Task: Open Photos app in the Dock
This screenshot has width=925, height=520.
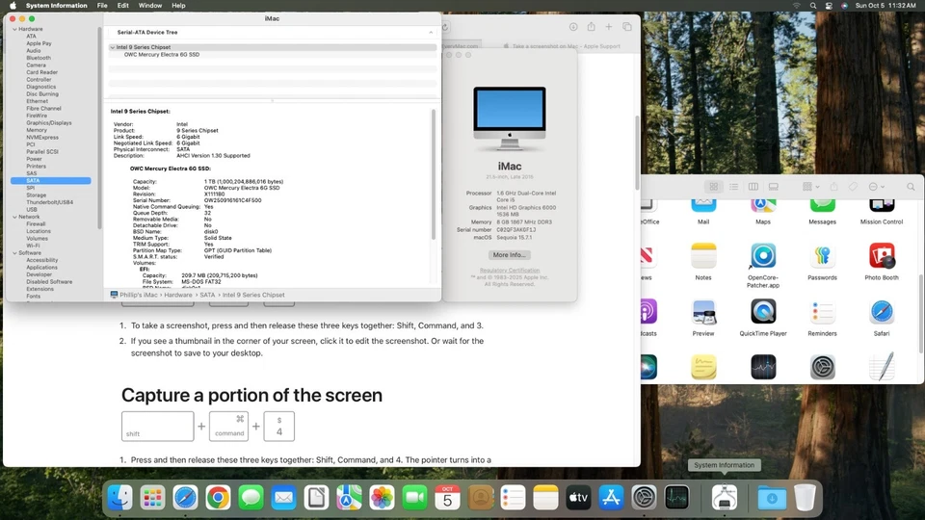Action: point(382,498)
